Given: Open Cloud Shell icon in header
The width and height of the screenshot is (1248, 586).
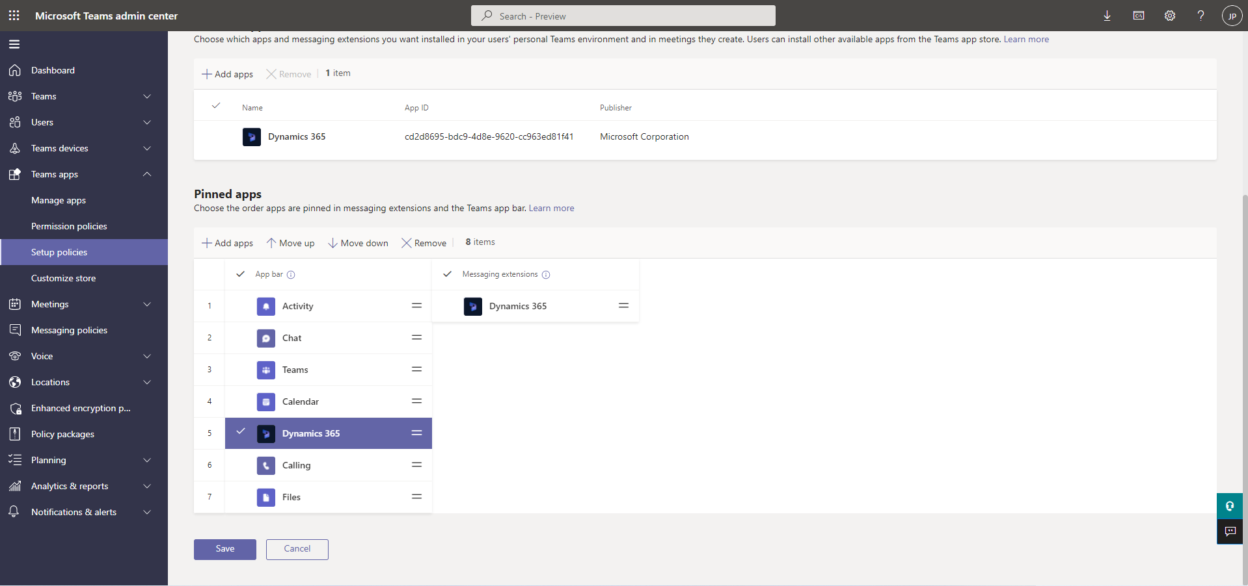Looking at the screenshot, I should [x=1139, y=16].
